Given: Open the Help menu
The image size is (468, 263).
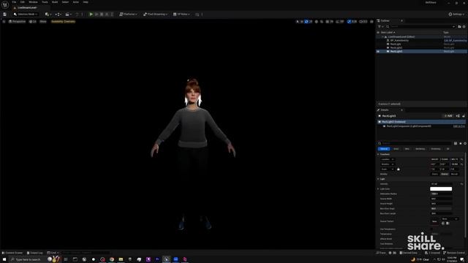Looking at the screenshot, I should pyautogui.click(x=86, y=2).
